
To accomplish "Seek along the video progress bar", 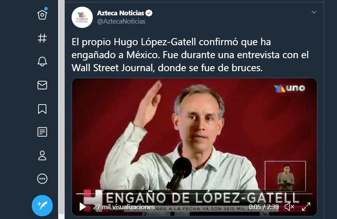I will pyautogui.click(x=194, y=194).
